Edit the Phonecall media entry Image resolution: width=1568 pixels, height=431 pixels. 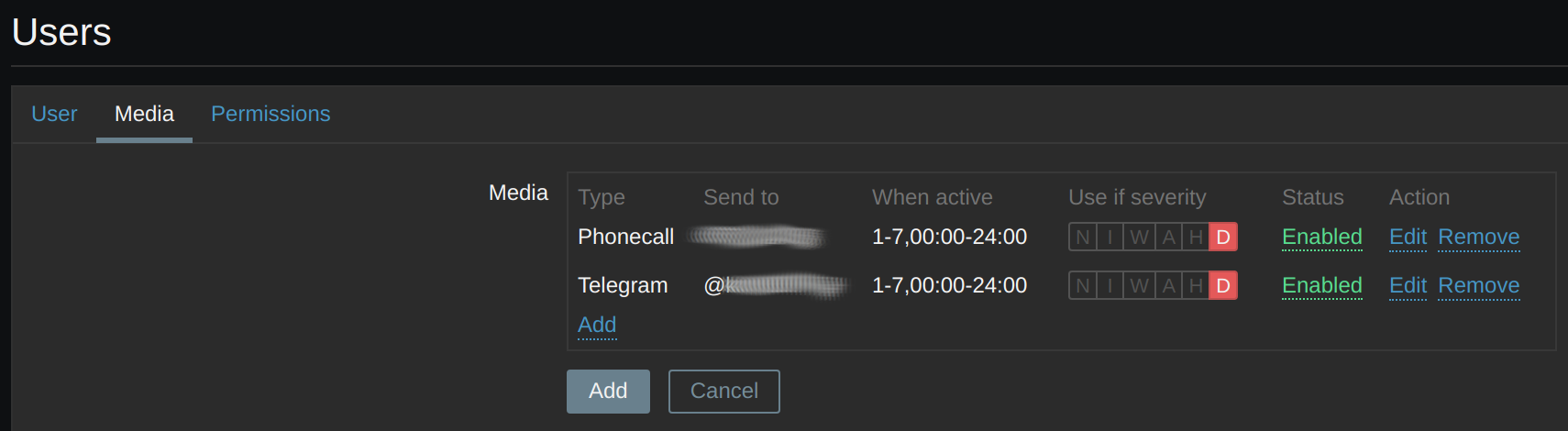tap(1408, 238)
